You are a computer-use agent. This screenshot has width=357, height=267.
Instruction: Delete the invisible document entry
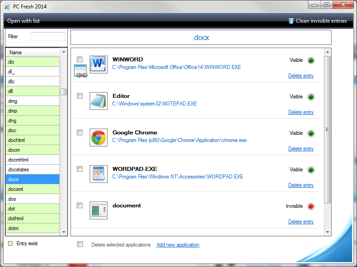coord(301,222)
